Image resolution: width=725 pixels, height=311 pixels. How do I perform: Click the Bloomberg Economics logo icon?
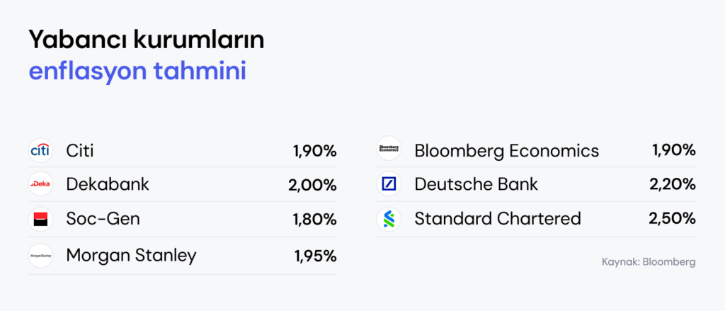pos(389,148)
